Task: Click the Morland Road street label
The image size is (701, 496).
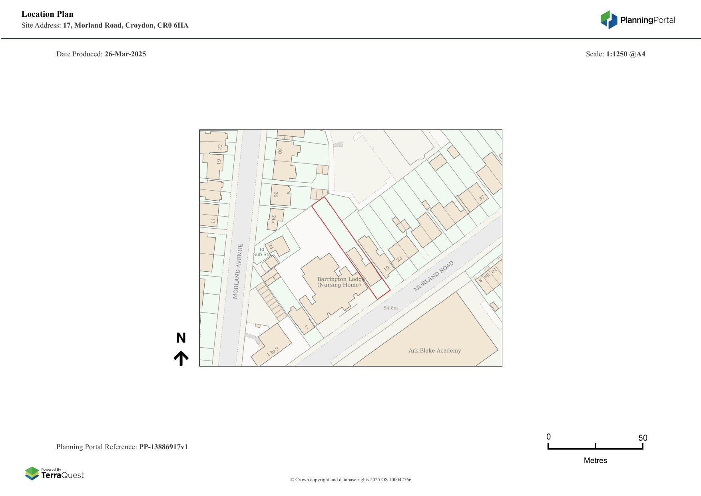Action: tap(433, 276)
